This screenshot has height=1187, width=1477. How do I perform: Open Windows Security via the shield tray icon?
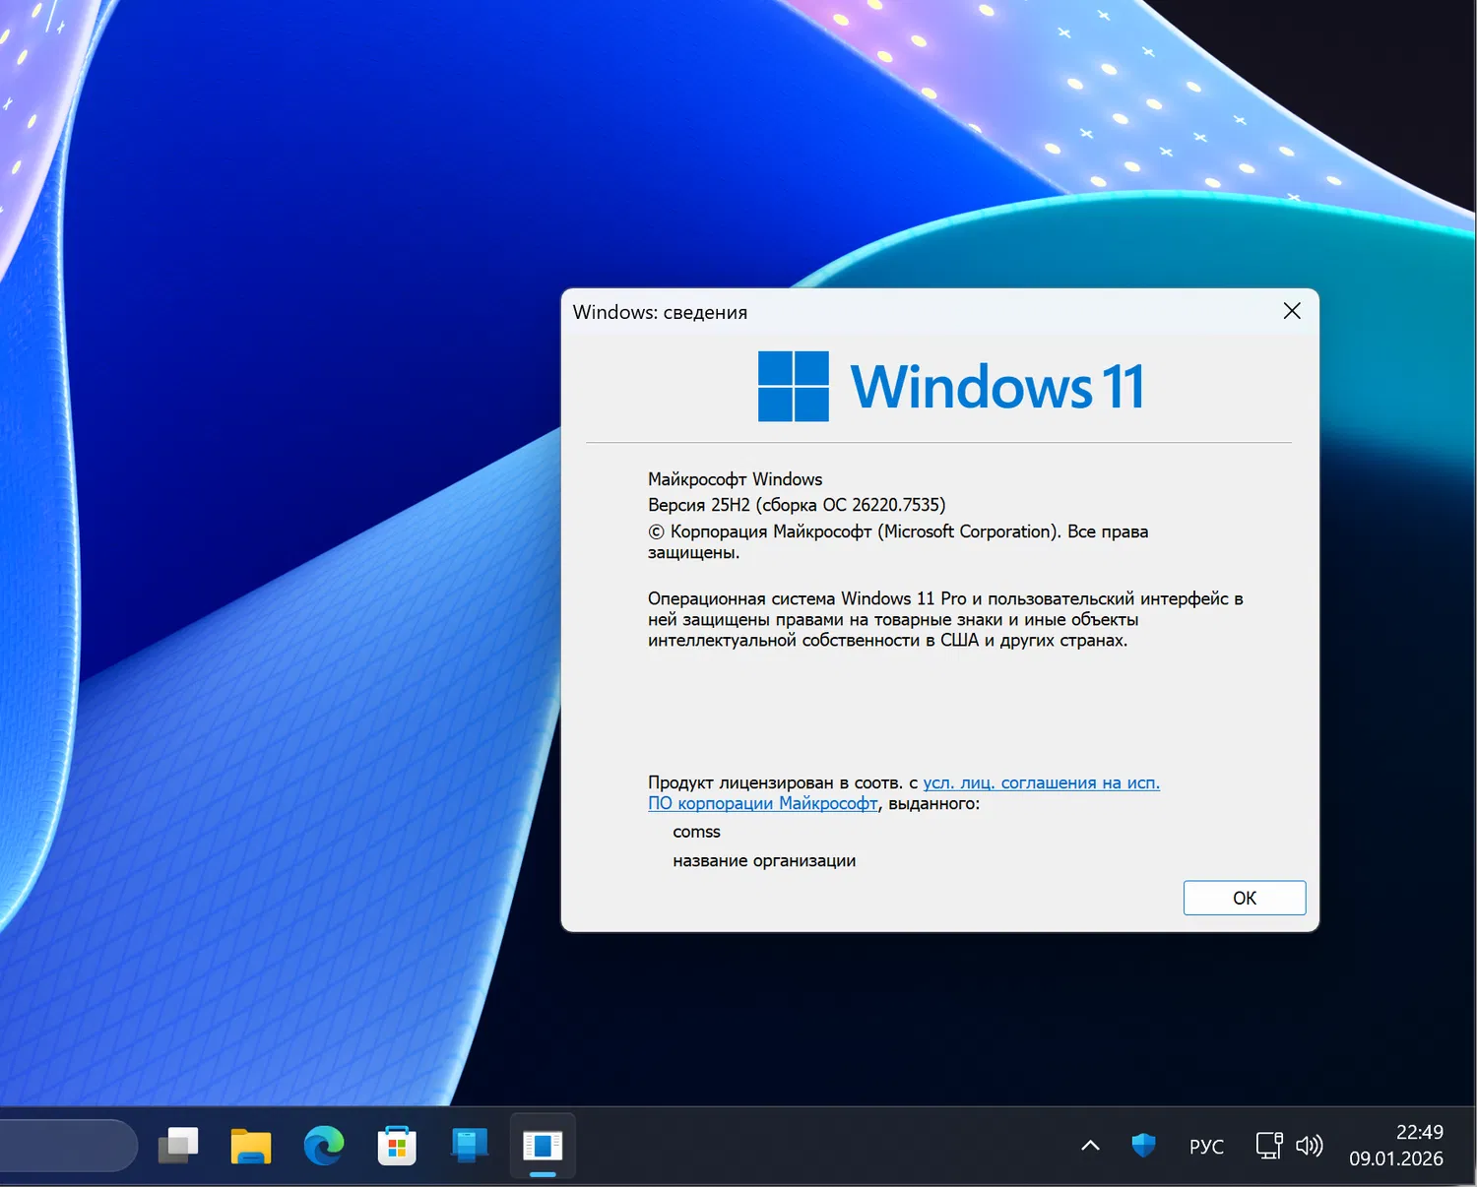click(x=1142, y=1145)
